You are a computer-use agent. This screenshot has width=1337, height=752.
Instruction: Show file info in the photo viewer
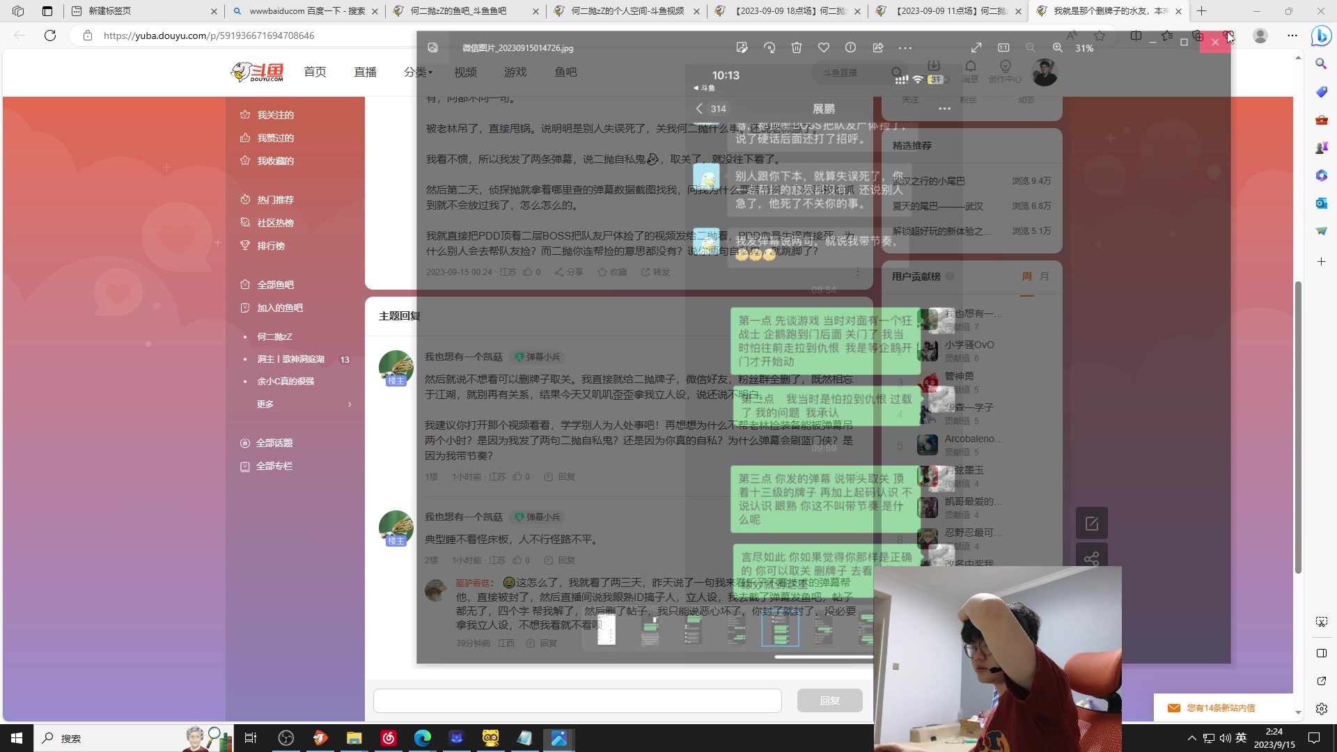pyautogui.click(x=851, y=48)
